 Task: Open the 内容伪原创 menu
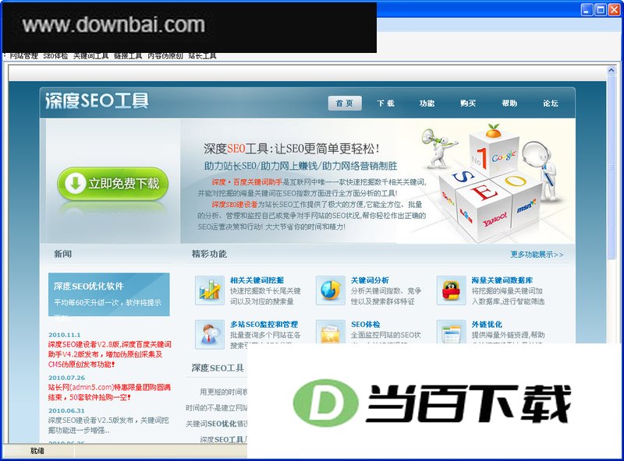165,56
